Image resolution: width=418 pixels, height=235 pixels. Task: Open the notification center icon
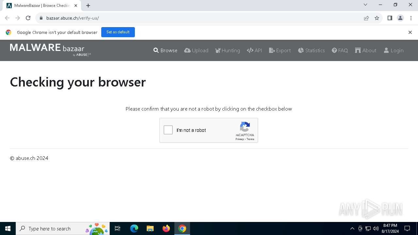[x=407, y=228]
